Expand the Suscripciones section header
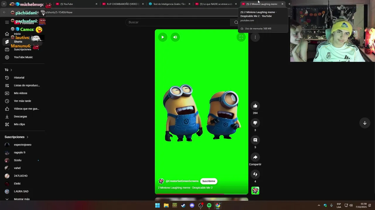 [16, 137]
